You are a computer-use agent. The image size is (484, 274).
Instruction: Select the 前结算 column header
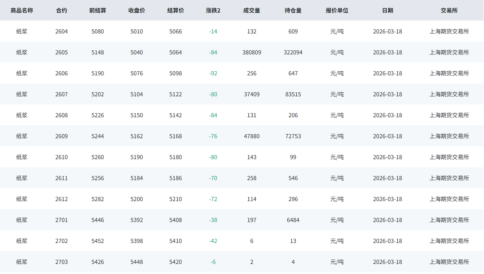(x=97, y=10)
